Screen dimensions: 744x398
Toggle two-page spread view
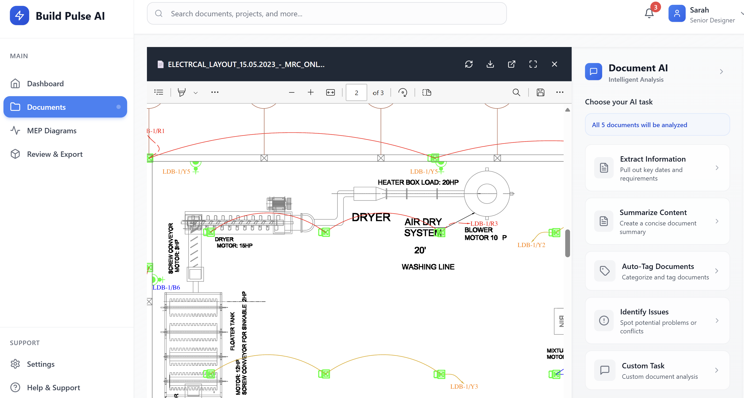click(426, 92)
